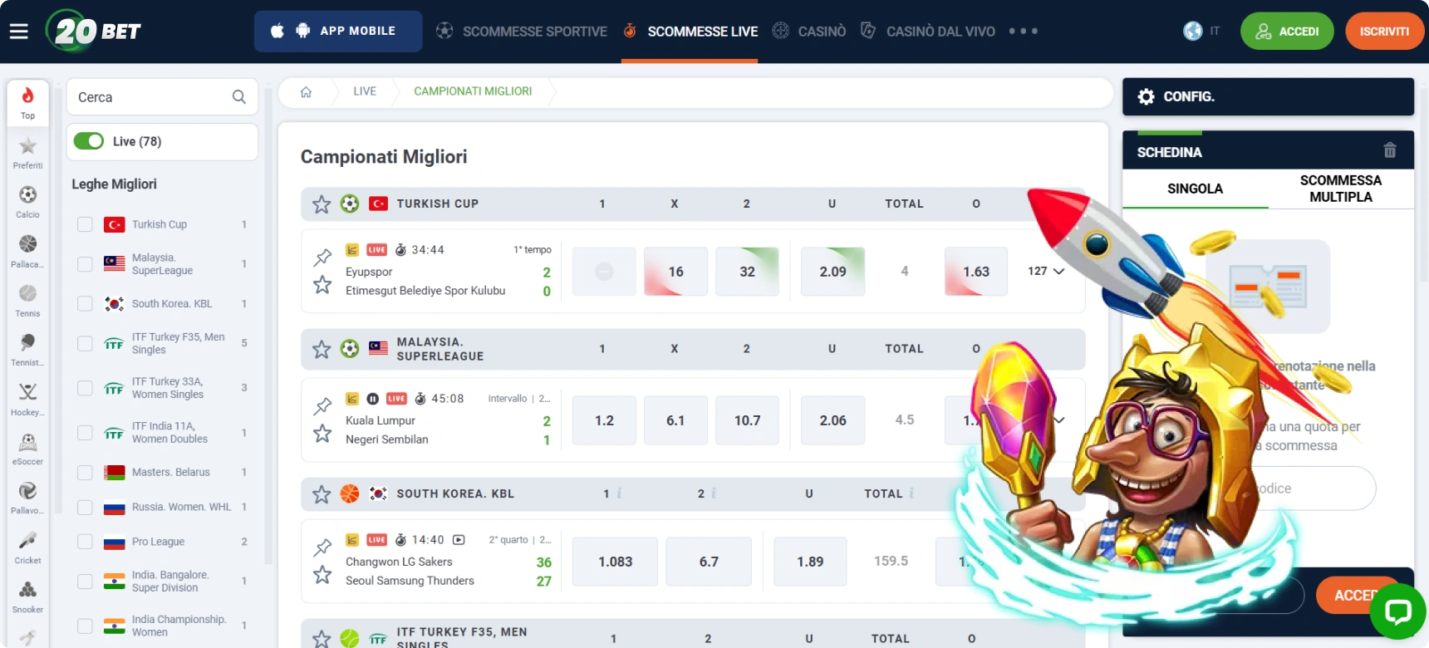Viewport: 1429px width, 648px height.
Task: Favorite the Changwon LG Sakers match star
Action: (322, 574)
